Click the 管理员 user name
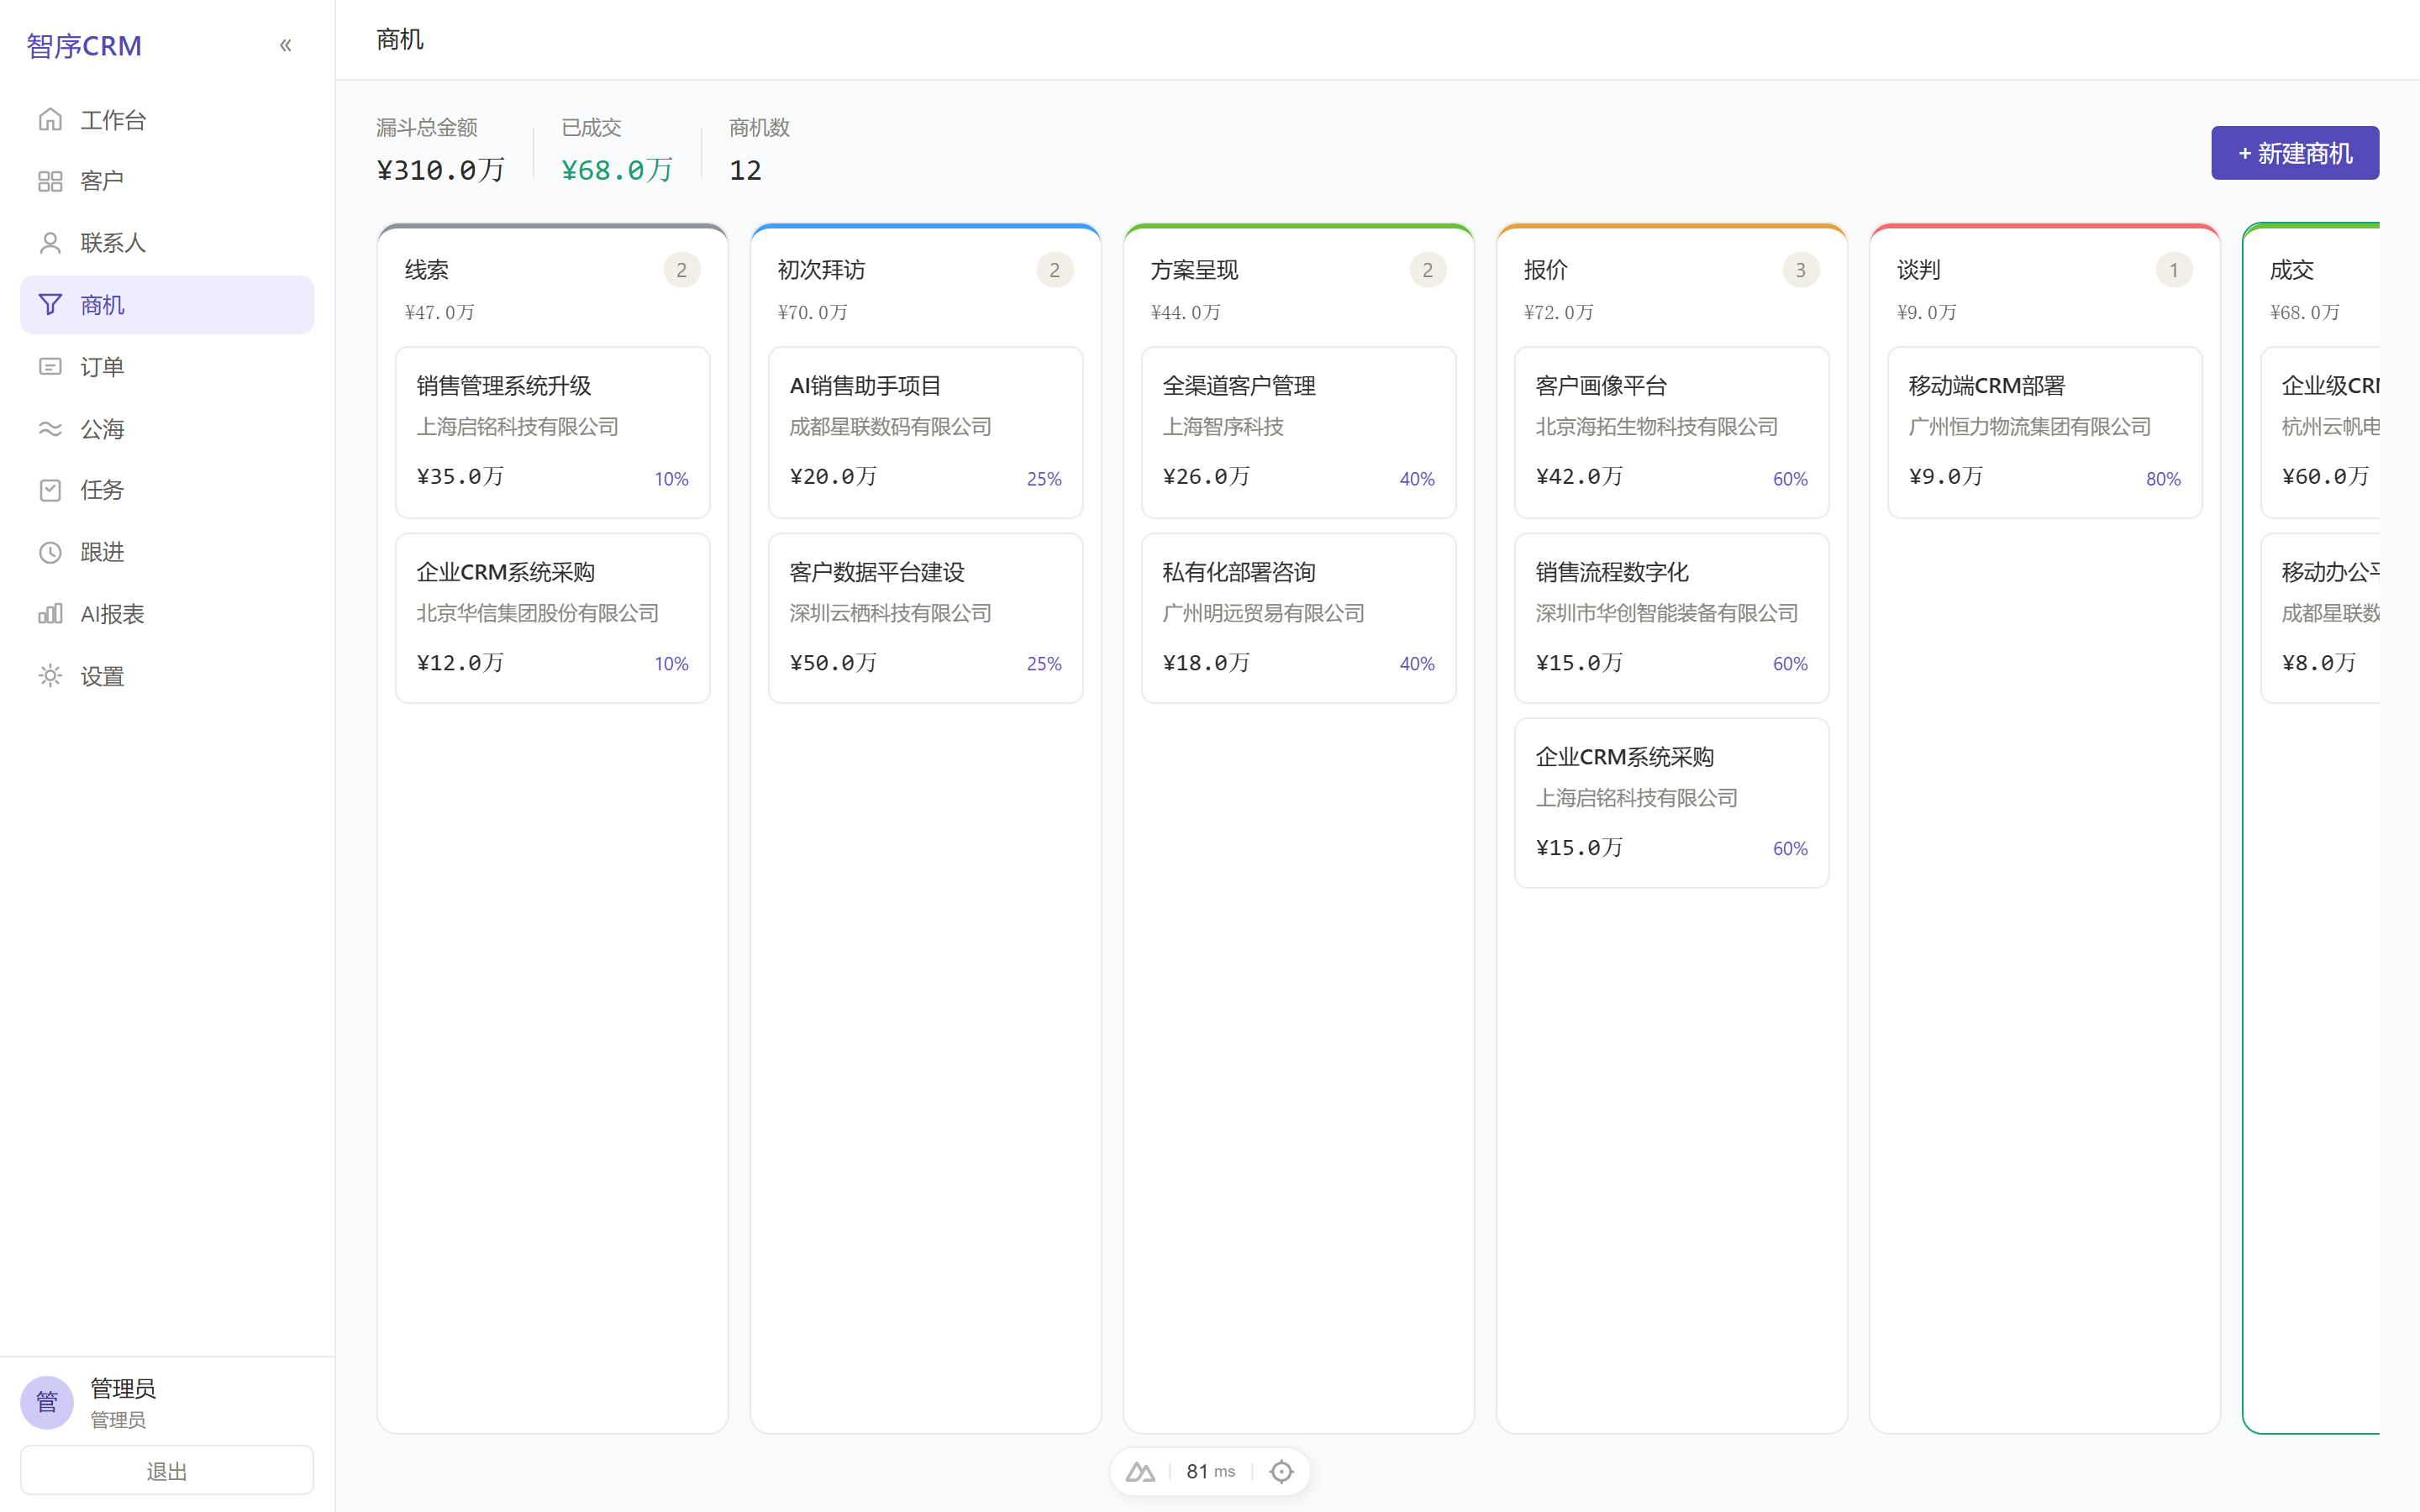 tap(123, 1388)
